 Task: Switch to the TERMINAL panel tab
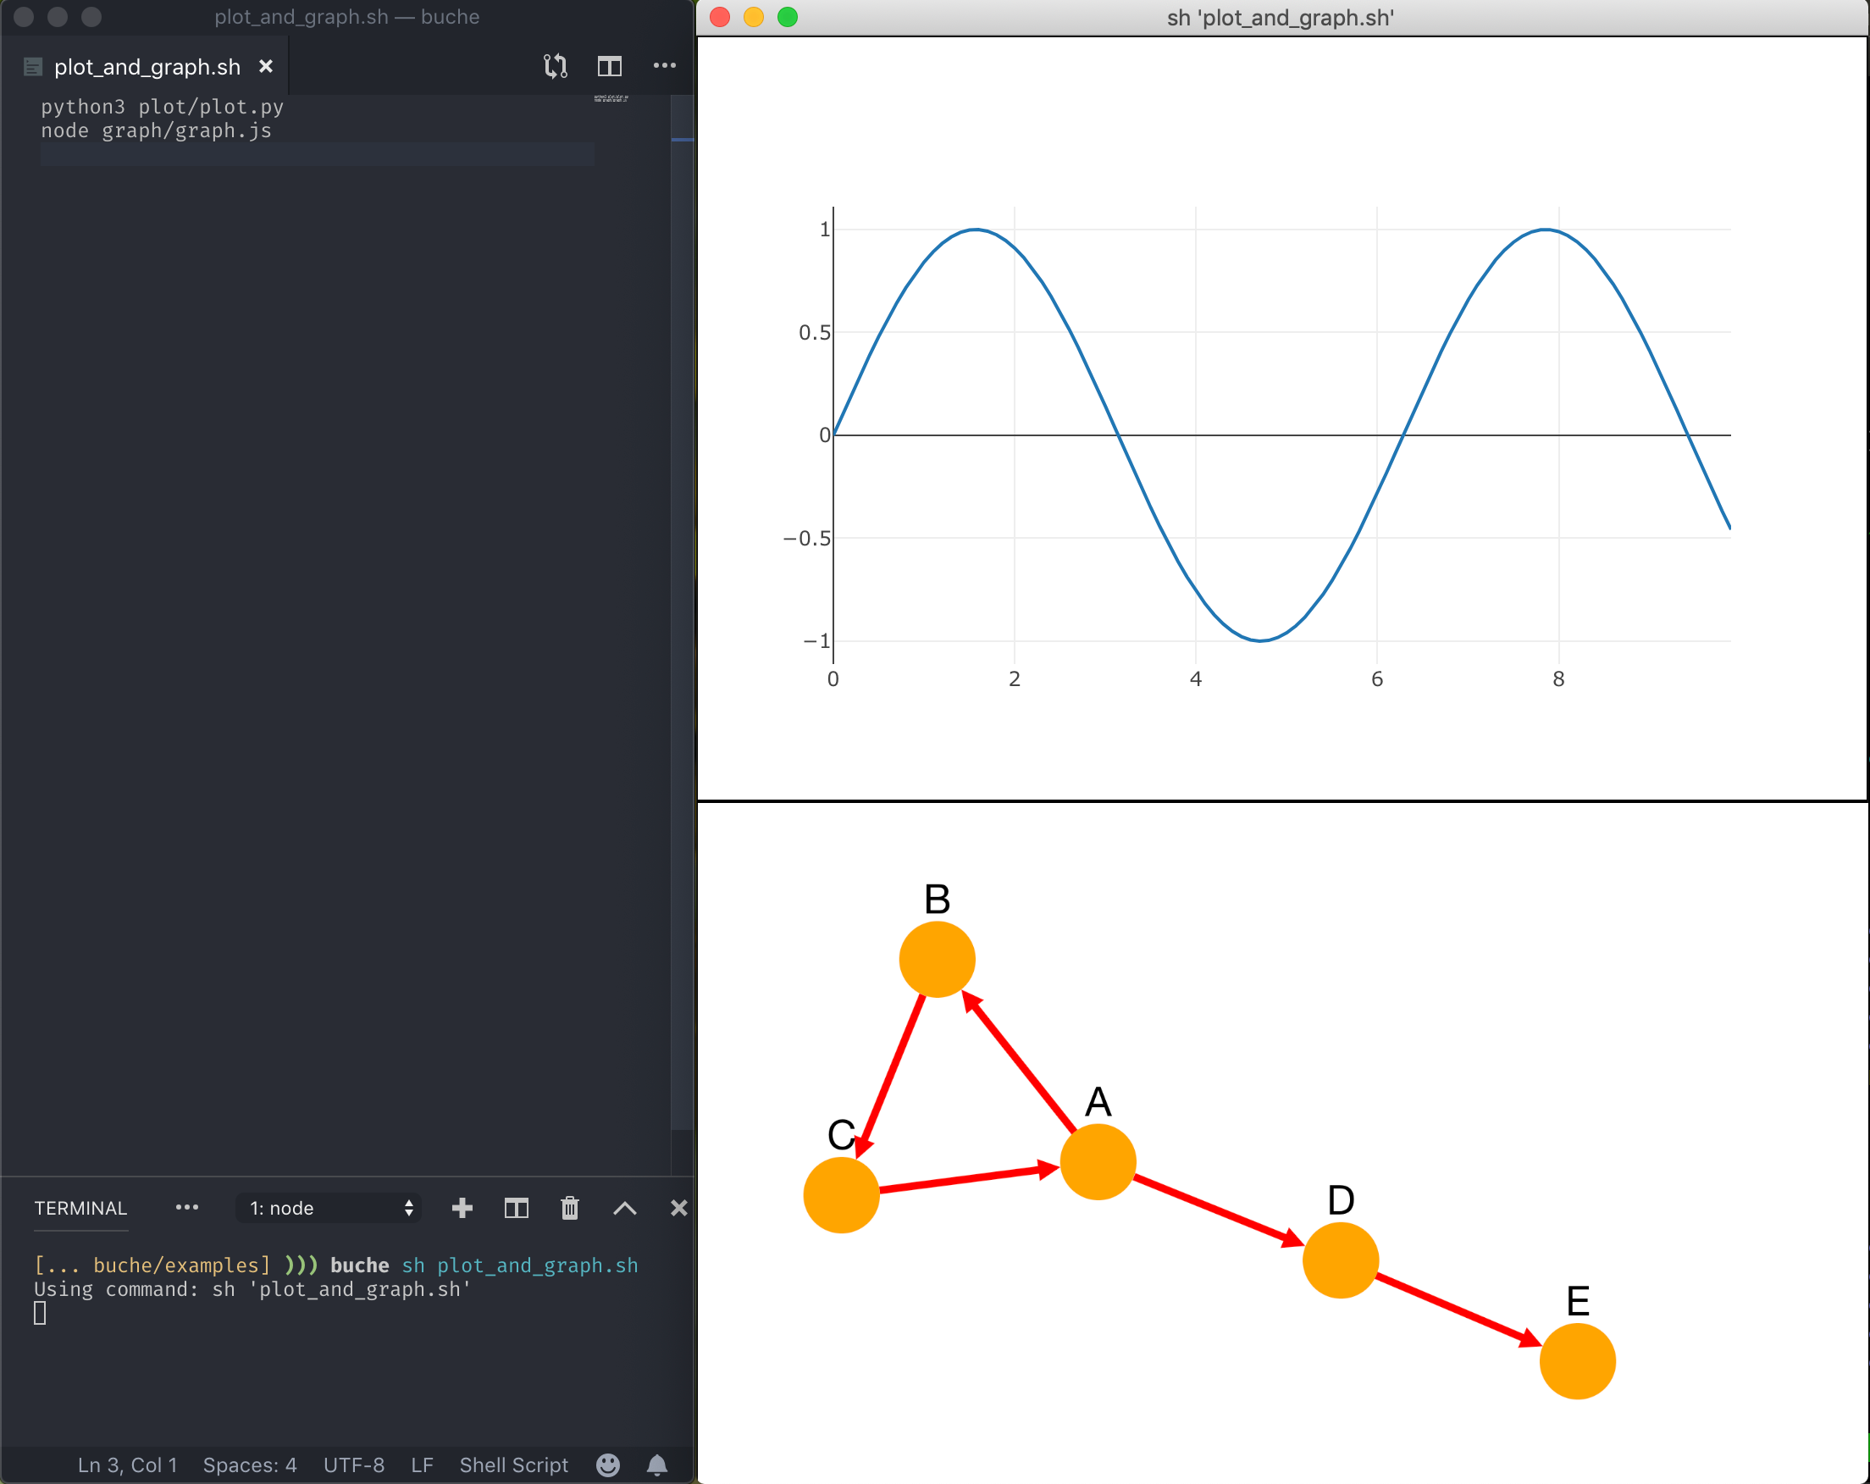[x=80, y=1207]
